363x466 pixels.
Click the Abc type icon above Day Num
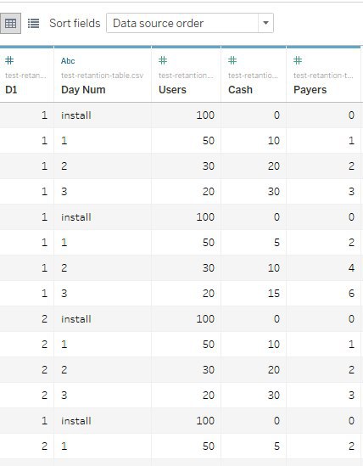point(68,61)
